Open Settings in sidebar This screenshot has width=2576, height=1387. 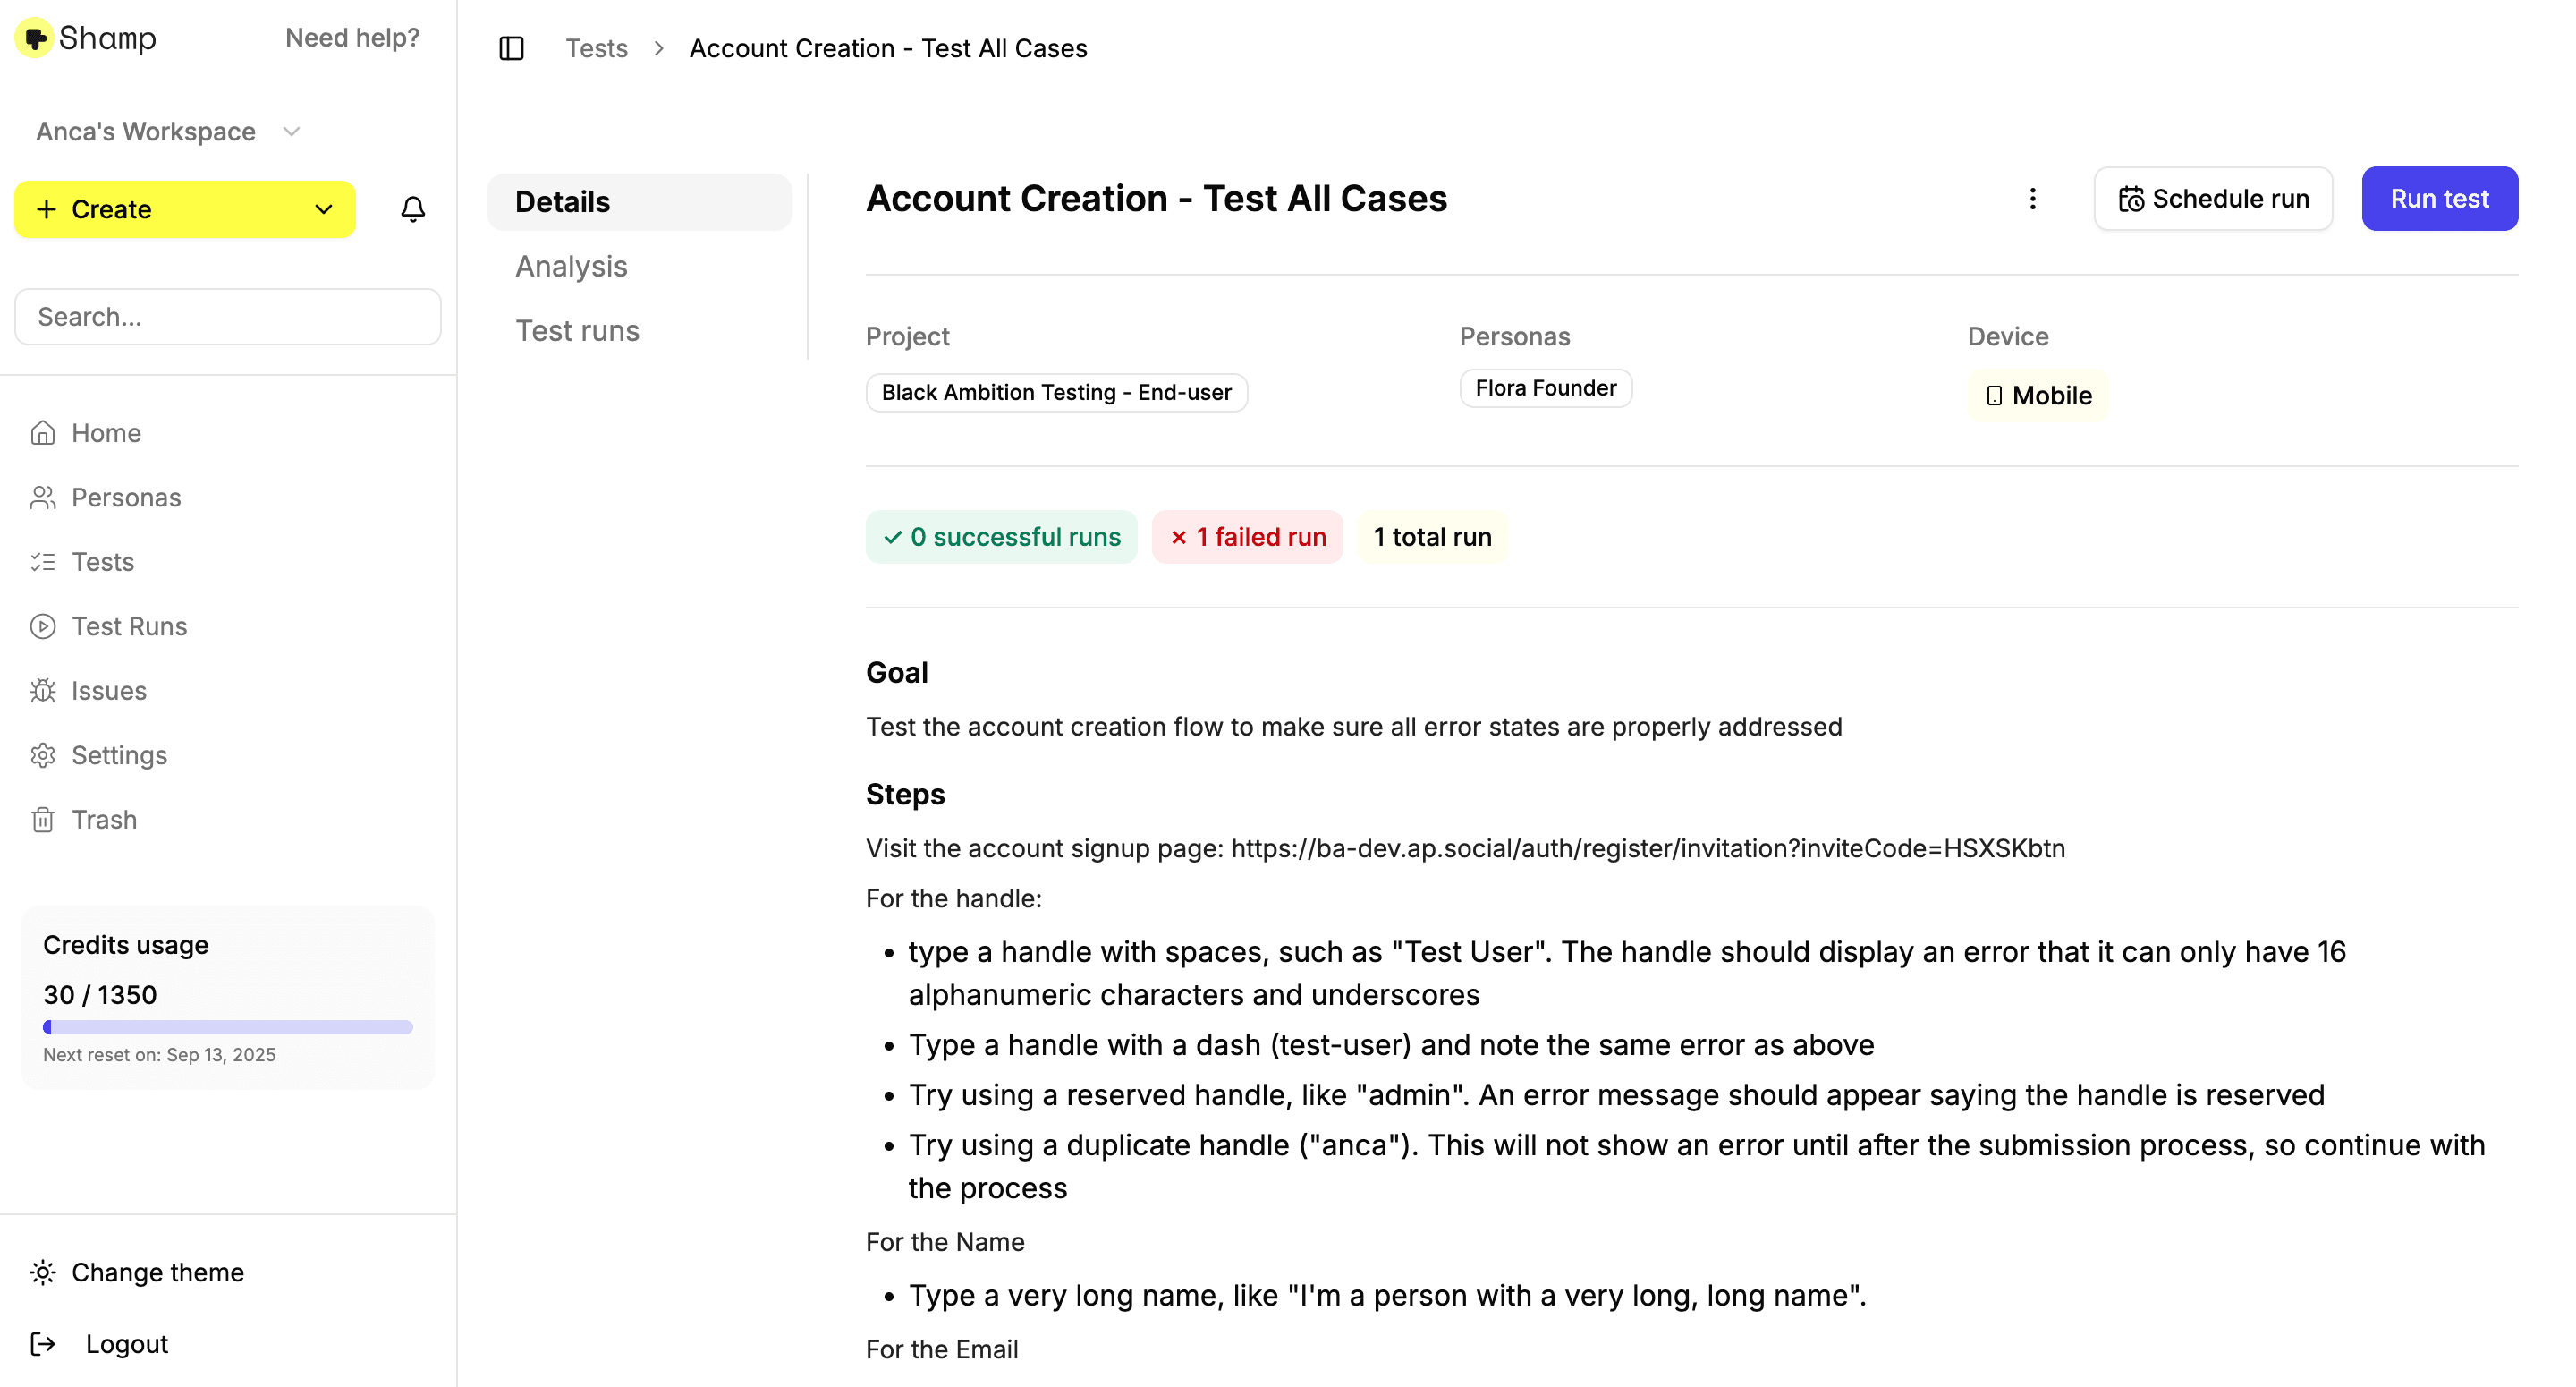click(118, 755)
